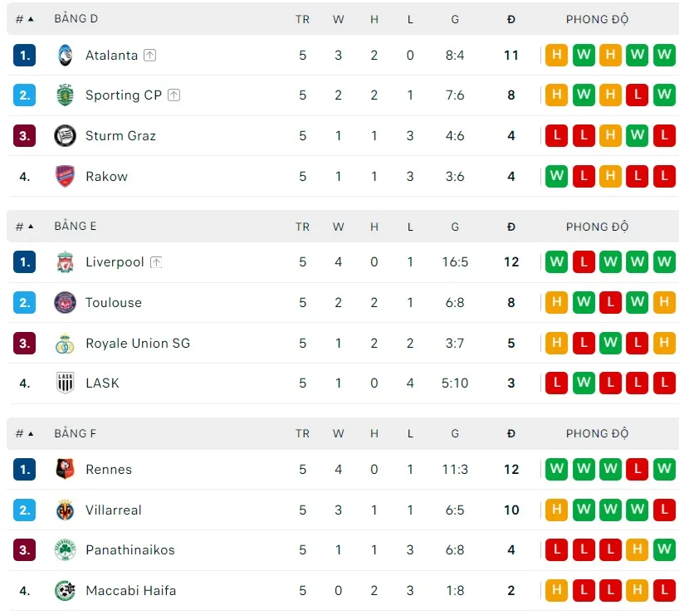Click the Sporting CP club crest
Image resolution: width=679 pixels, height=615 pixels.
pyautogui.click(x=65, y=95)
